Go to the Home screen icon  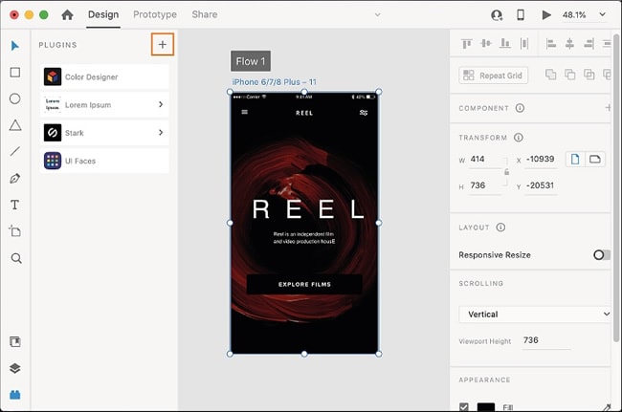[x=67, y=14]
